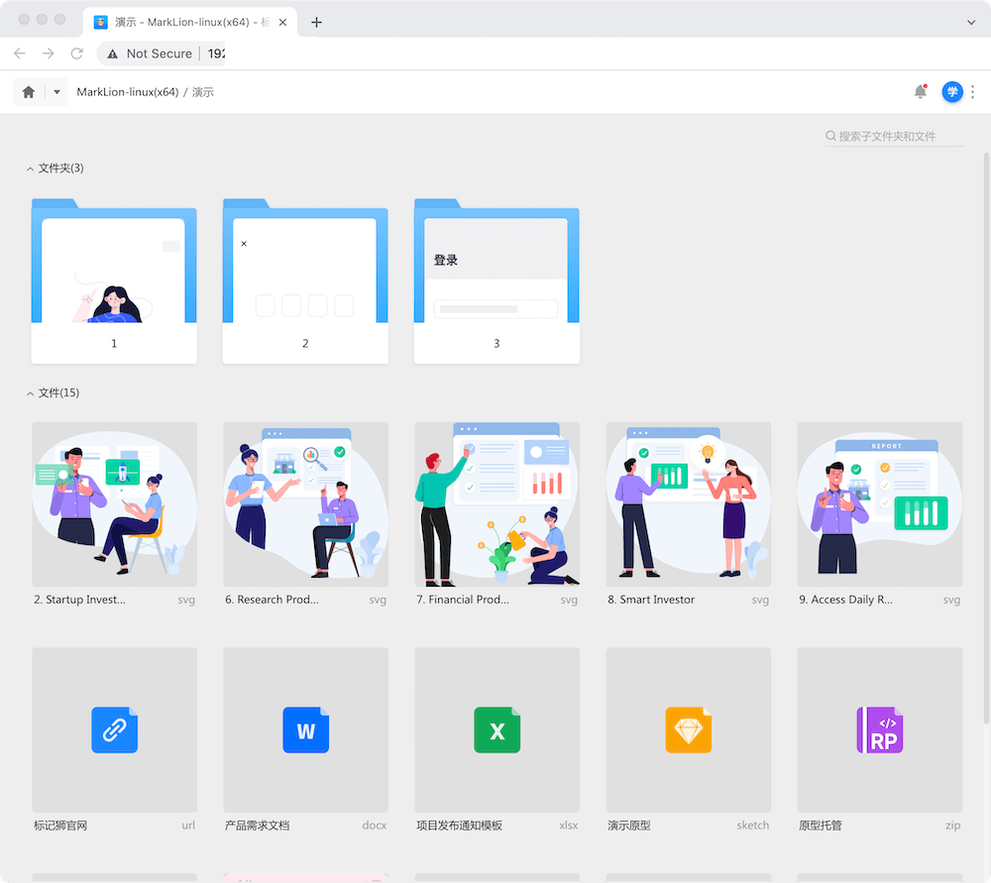The image size is (991, 883).
Task: Open the three-dot more options menu
Action: click(973, 92)
